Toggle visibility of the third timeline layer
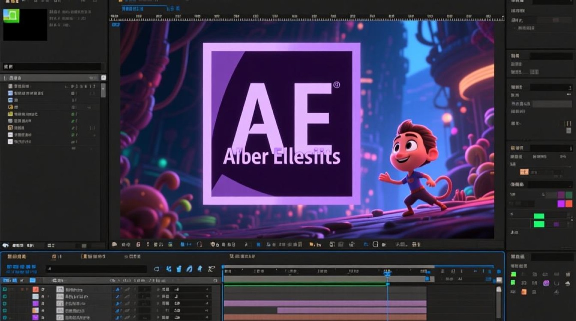Image resolution: width=576 pixels, height=321 pixels. click(x=5, y=303)
